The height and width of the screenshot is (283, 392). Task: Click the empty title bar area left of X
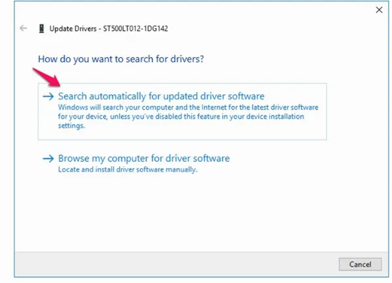click(261, 10)
